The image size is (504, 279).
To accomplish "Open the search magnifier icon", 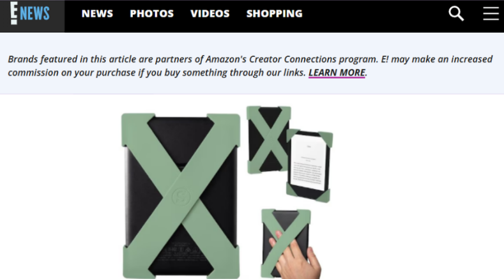I will pos(456,13).
